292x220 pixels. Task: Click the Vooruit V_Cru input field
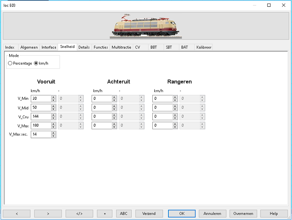pyautogui.click(x=40, y=117)
